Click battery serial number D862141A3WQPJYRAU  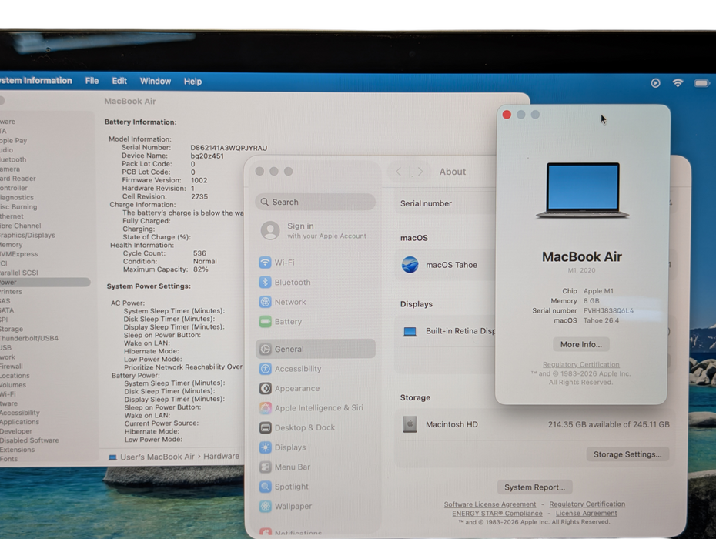click(229, 148)
